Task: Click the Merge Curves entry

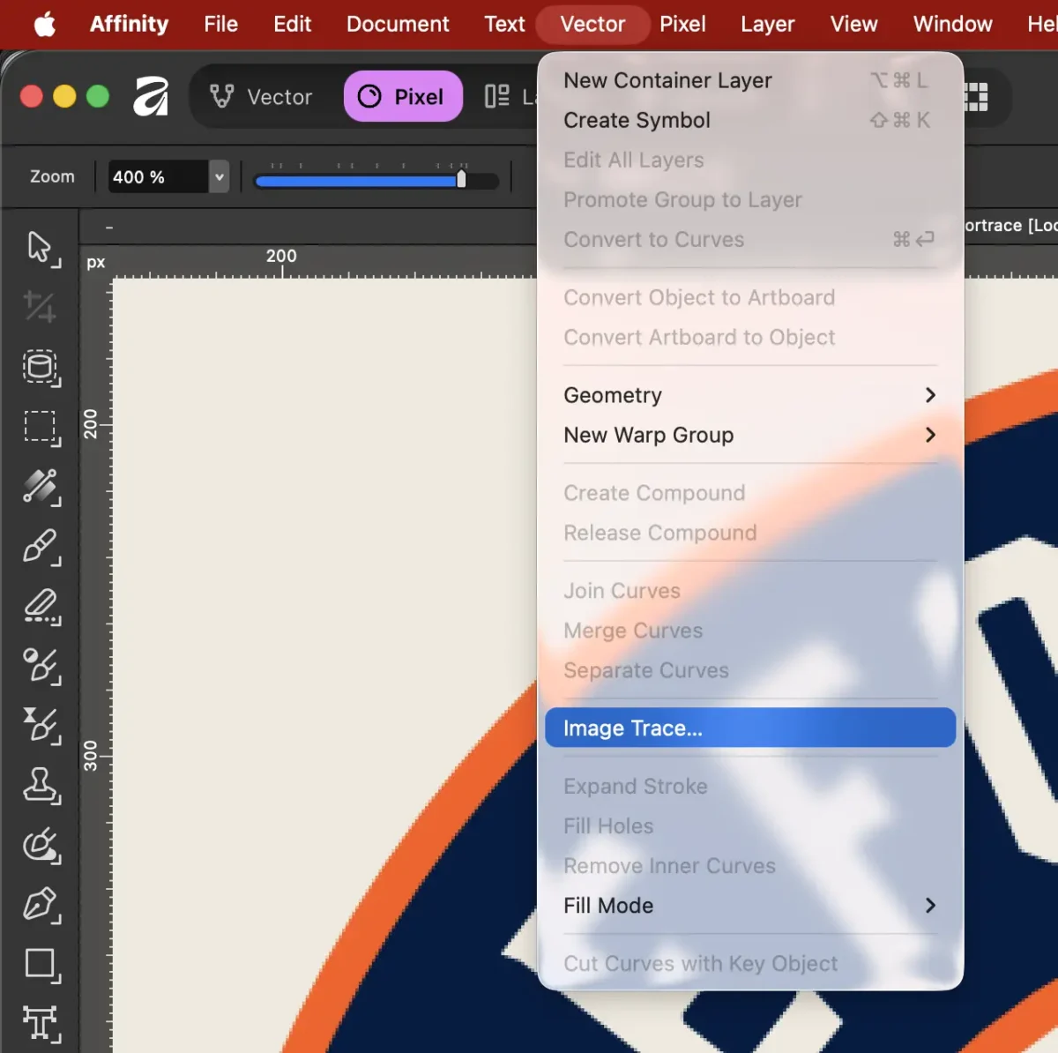Action: (x=749, y=631)
